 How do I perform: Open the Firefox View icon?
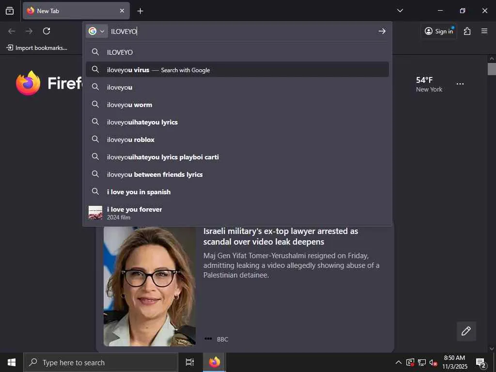[x=10, y=11]
